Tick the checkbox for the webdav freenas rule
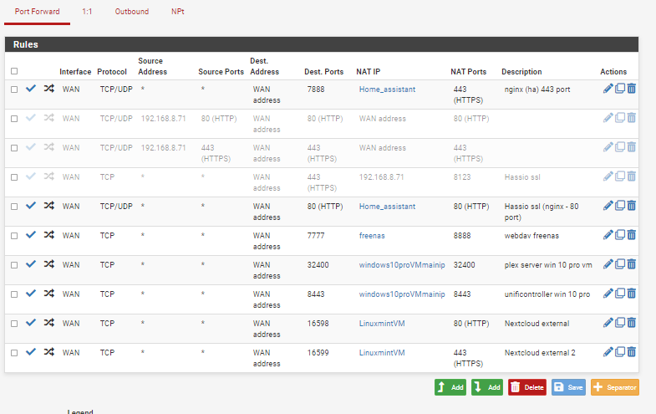The height and width of the screenshot is (414, 656). click(14, 236)
